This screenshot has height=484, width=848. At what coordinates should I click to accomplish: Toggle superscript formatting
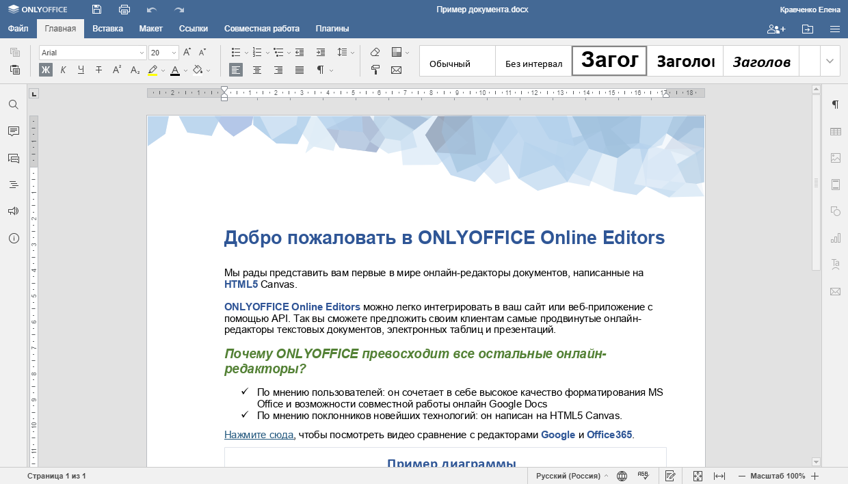117,70
